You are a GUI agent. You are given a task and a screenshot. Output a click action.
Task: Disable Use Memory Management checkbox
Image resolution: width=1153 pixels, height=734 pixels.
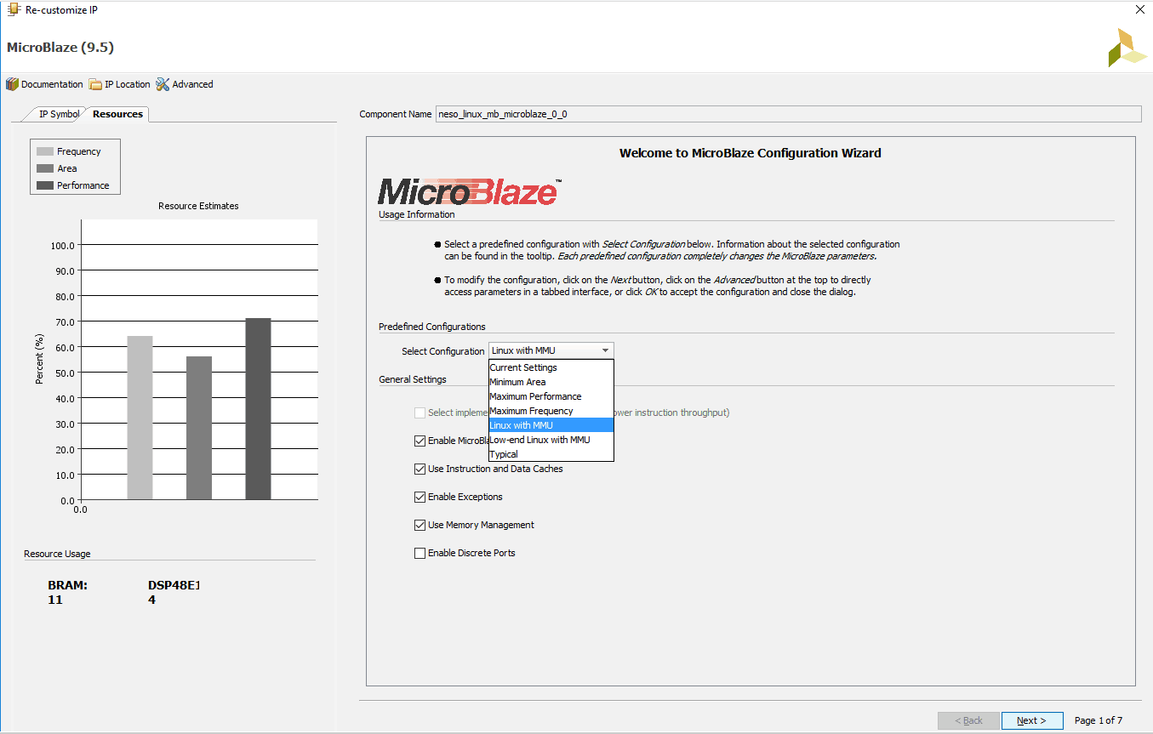click(420, 525)
